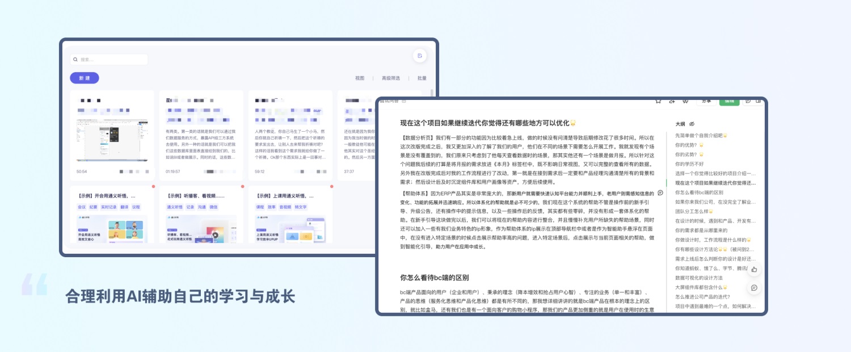Screen dimensions: 851x352
Task: Open the 分享 sharing panel
Action: 706,101
